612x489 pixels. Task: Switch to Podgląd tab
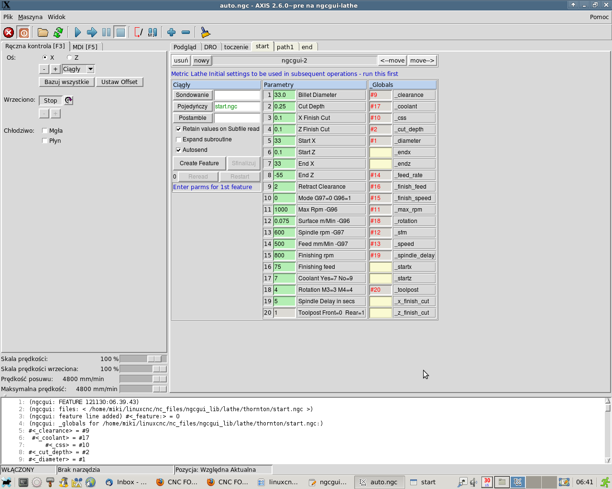pyautogui.click(x=185, y=47)
